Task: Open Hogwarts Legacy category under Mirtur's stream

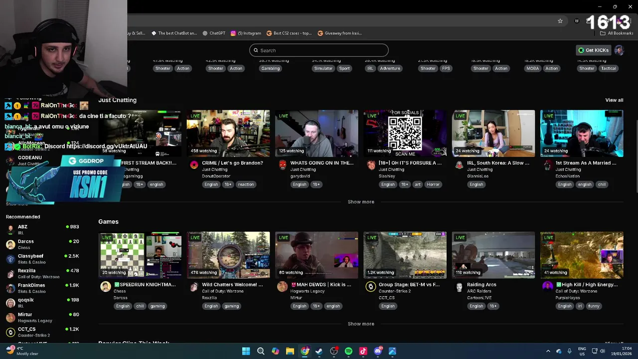Action: click(x=307, y=291)
